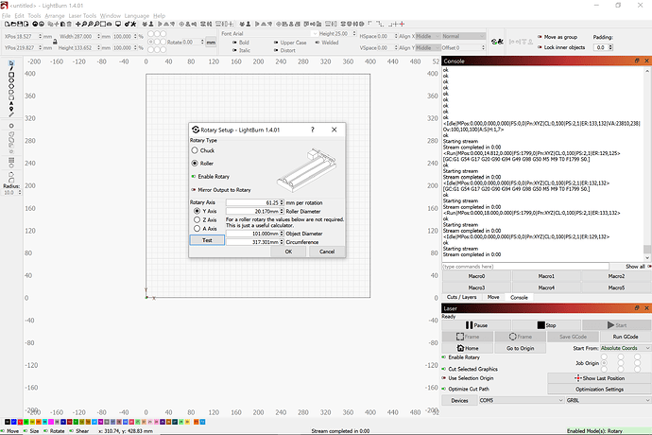Screen dimensions: 652x435
Task: Click Go to Origin button
Action: tap(521, 348)
